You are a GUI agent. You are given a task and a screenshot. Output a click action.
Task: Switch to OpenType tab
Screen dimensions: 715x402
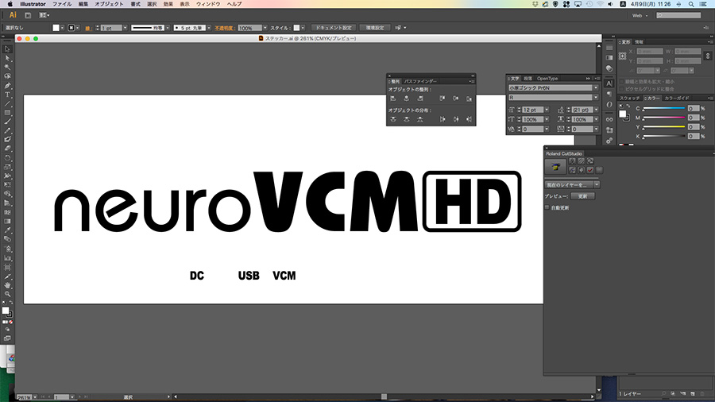tap(547, 79)
